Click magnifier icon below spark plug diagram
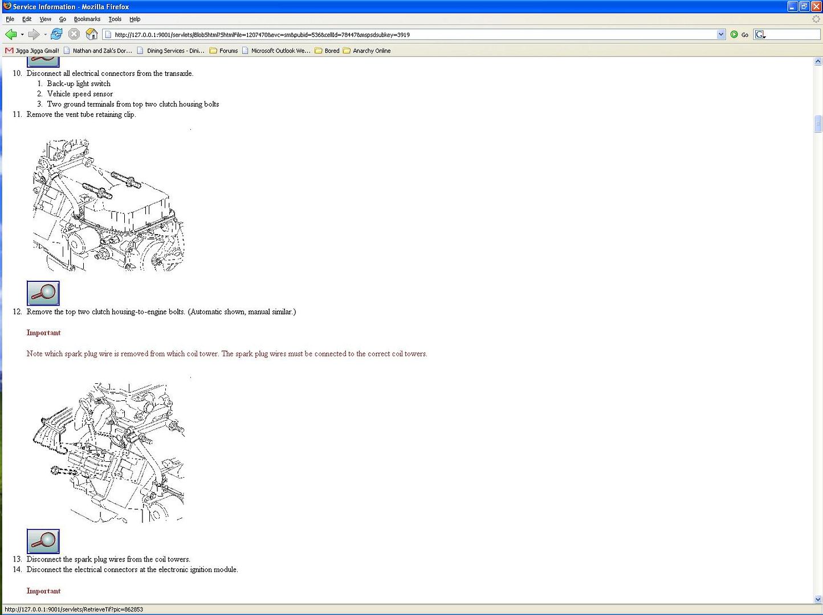 pyautogui.click(x=43, y=541)
